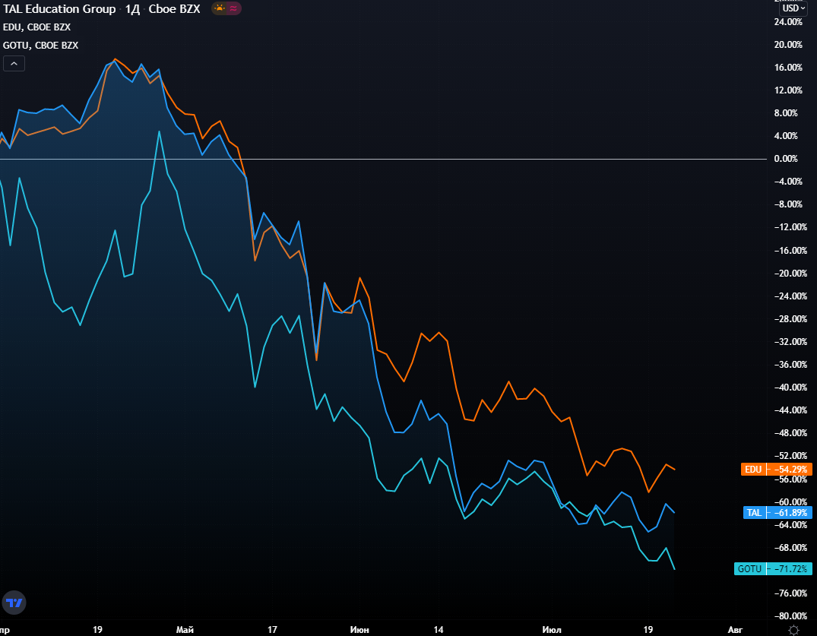Click the −60.00% axis label
Viewport: 817px width, 636px height.
(790, 502)
